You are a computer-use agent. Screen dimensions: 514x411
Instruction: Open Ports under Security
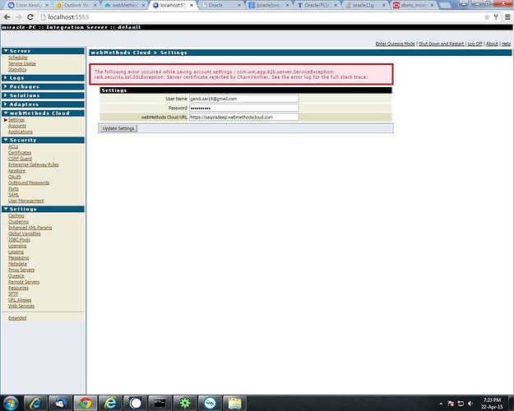pyautogui.click(x=13, y=189)
